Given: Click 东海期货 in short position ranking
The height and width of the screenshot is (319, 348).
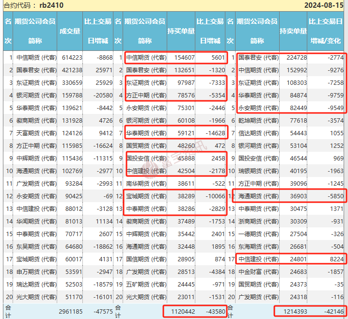Looking at the screenshot, I should pyautogui.click(x=258, y=247).
